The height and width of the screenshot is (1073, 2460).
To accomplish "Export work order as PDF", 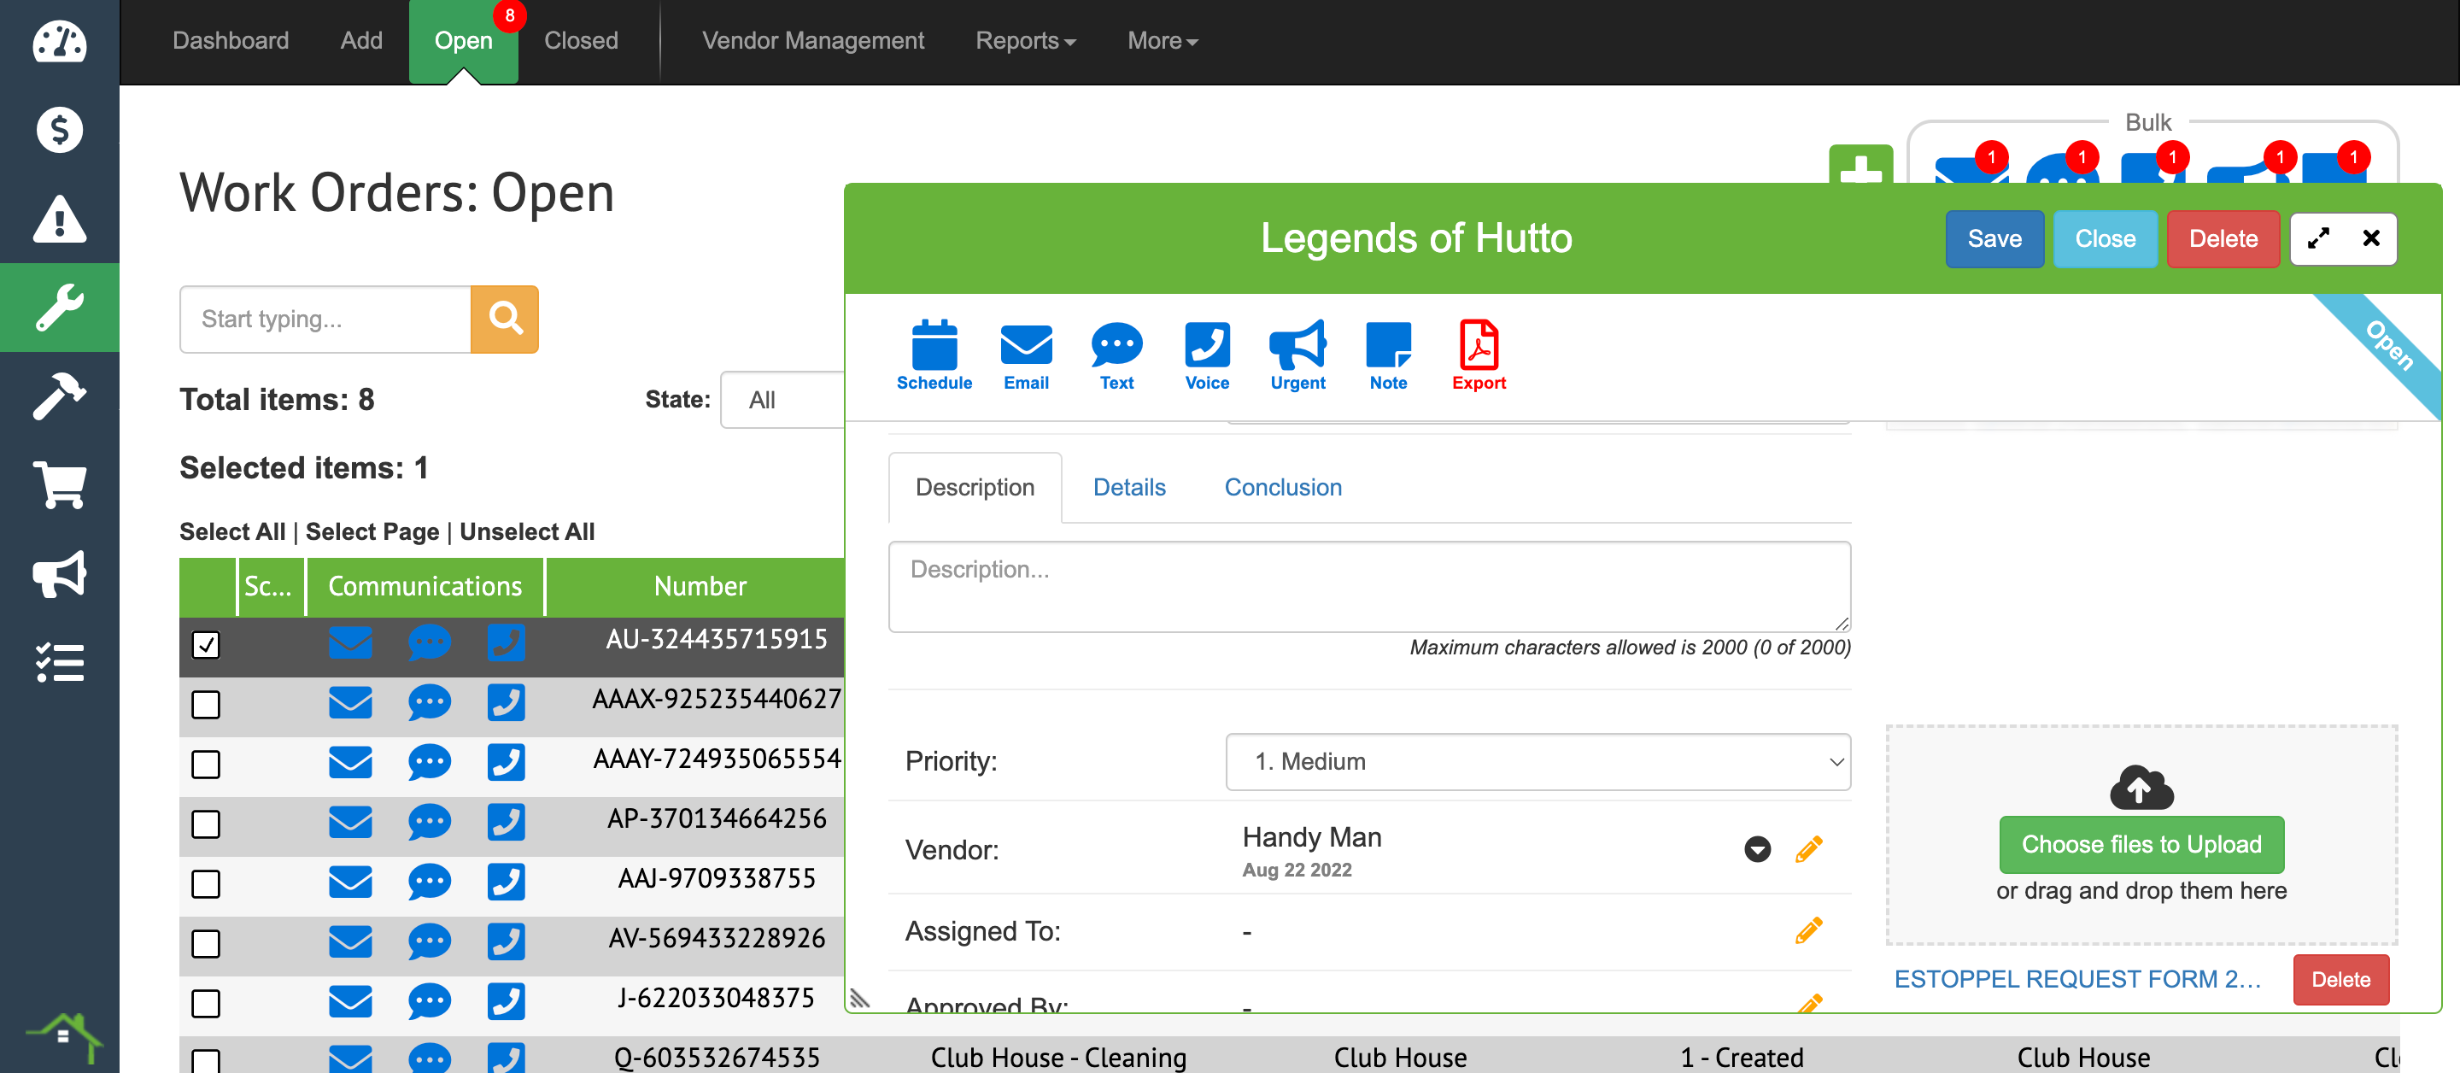I will click(x=1478, y=346).
